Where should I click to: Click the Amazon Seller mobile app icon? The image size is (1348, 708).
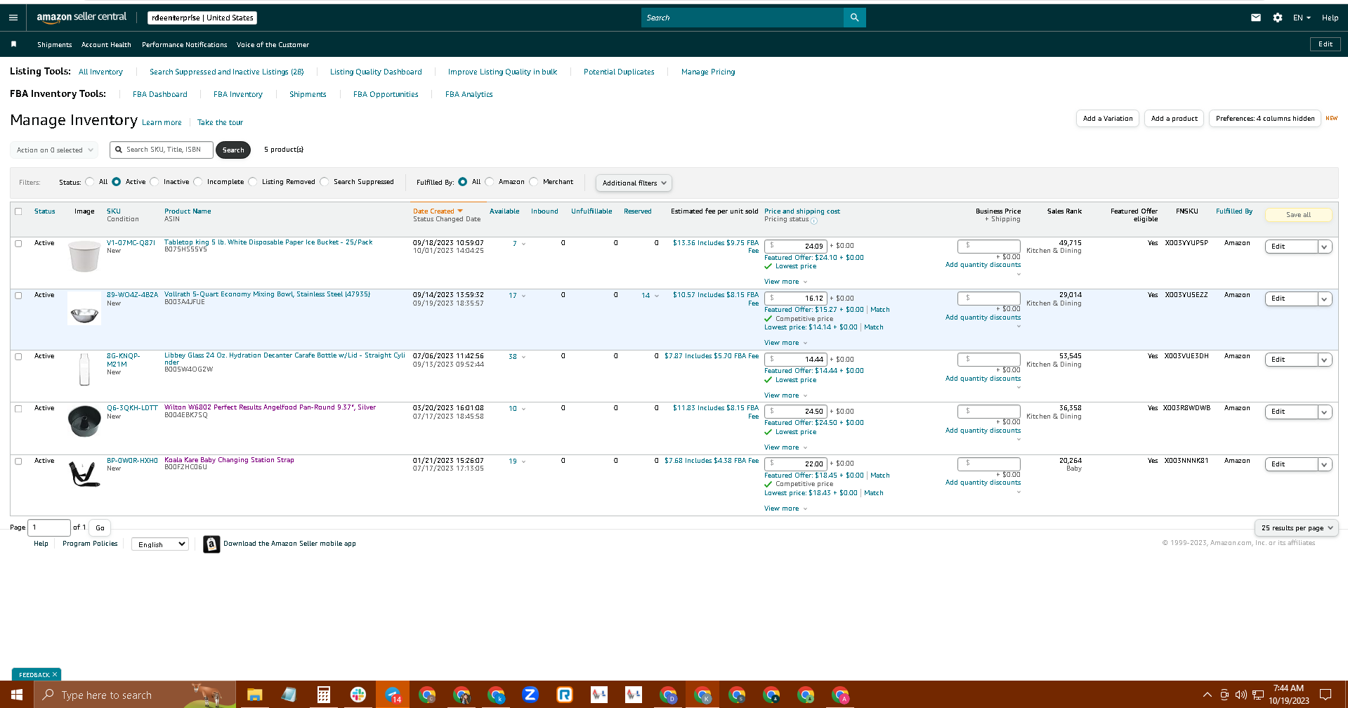pyautogui.click(x=211, y=544)
